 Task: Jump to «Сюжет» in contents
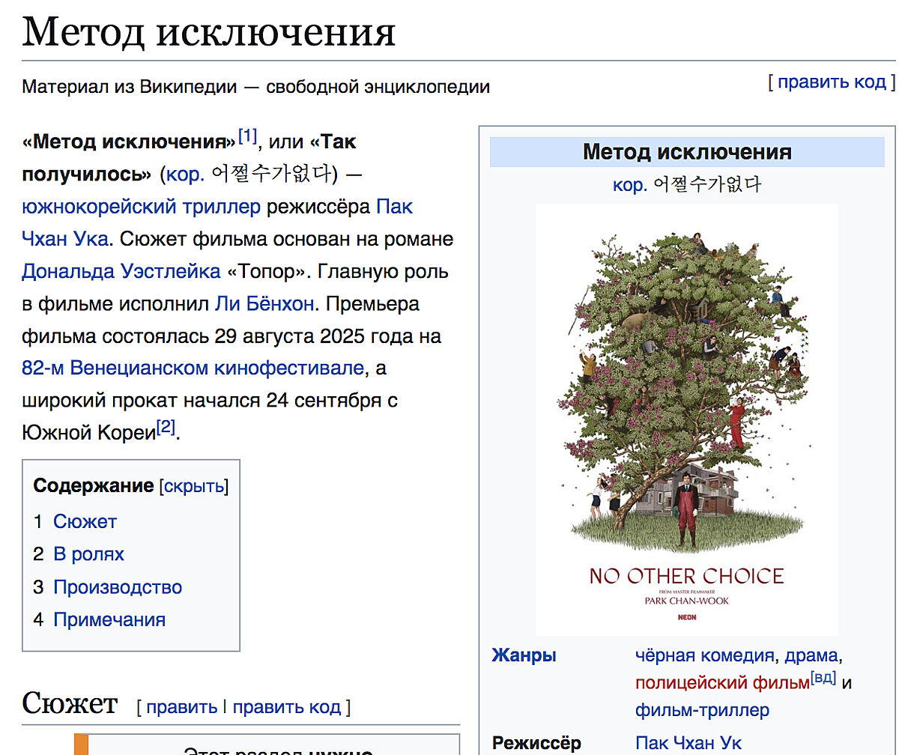coord(85,521)
